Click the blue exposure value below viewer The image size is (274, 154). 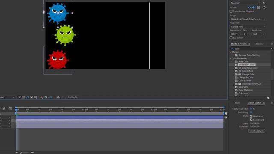(x=51, y=98)
